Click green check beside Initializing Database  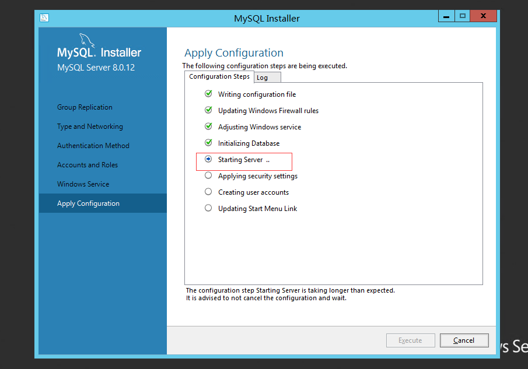coord(208,142)
